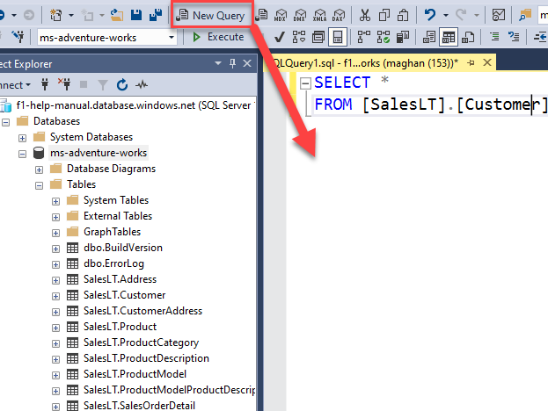Open the Navigate Backward dropdown arrow
This screenshot has width=548, height=411.
[13, 15]
